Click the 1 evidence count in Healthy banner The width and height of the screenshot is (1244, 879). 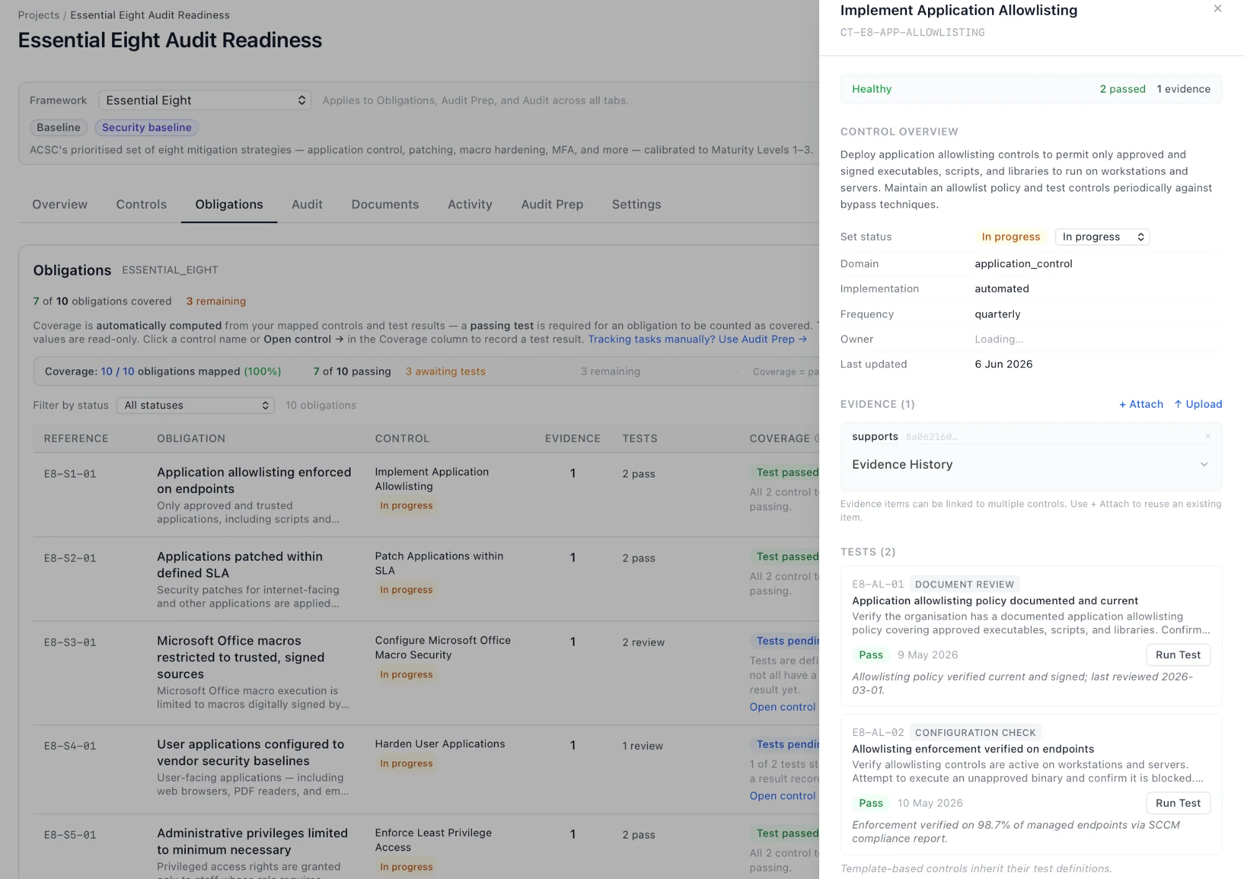tap(1183, 89)
